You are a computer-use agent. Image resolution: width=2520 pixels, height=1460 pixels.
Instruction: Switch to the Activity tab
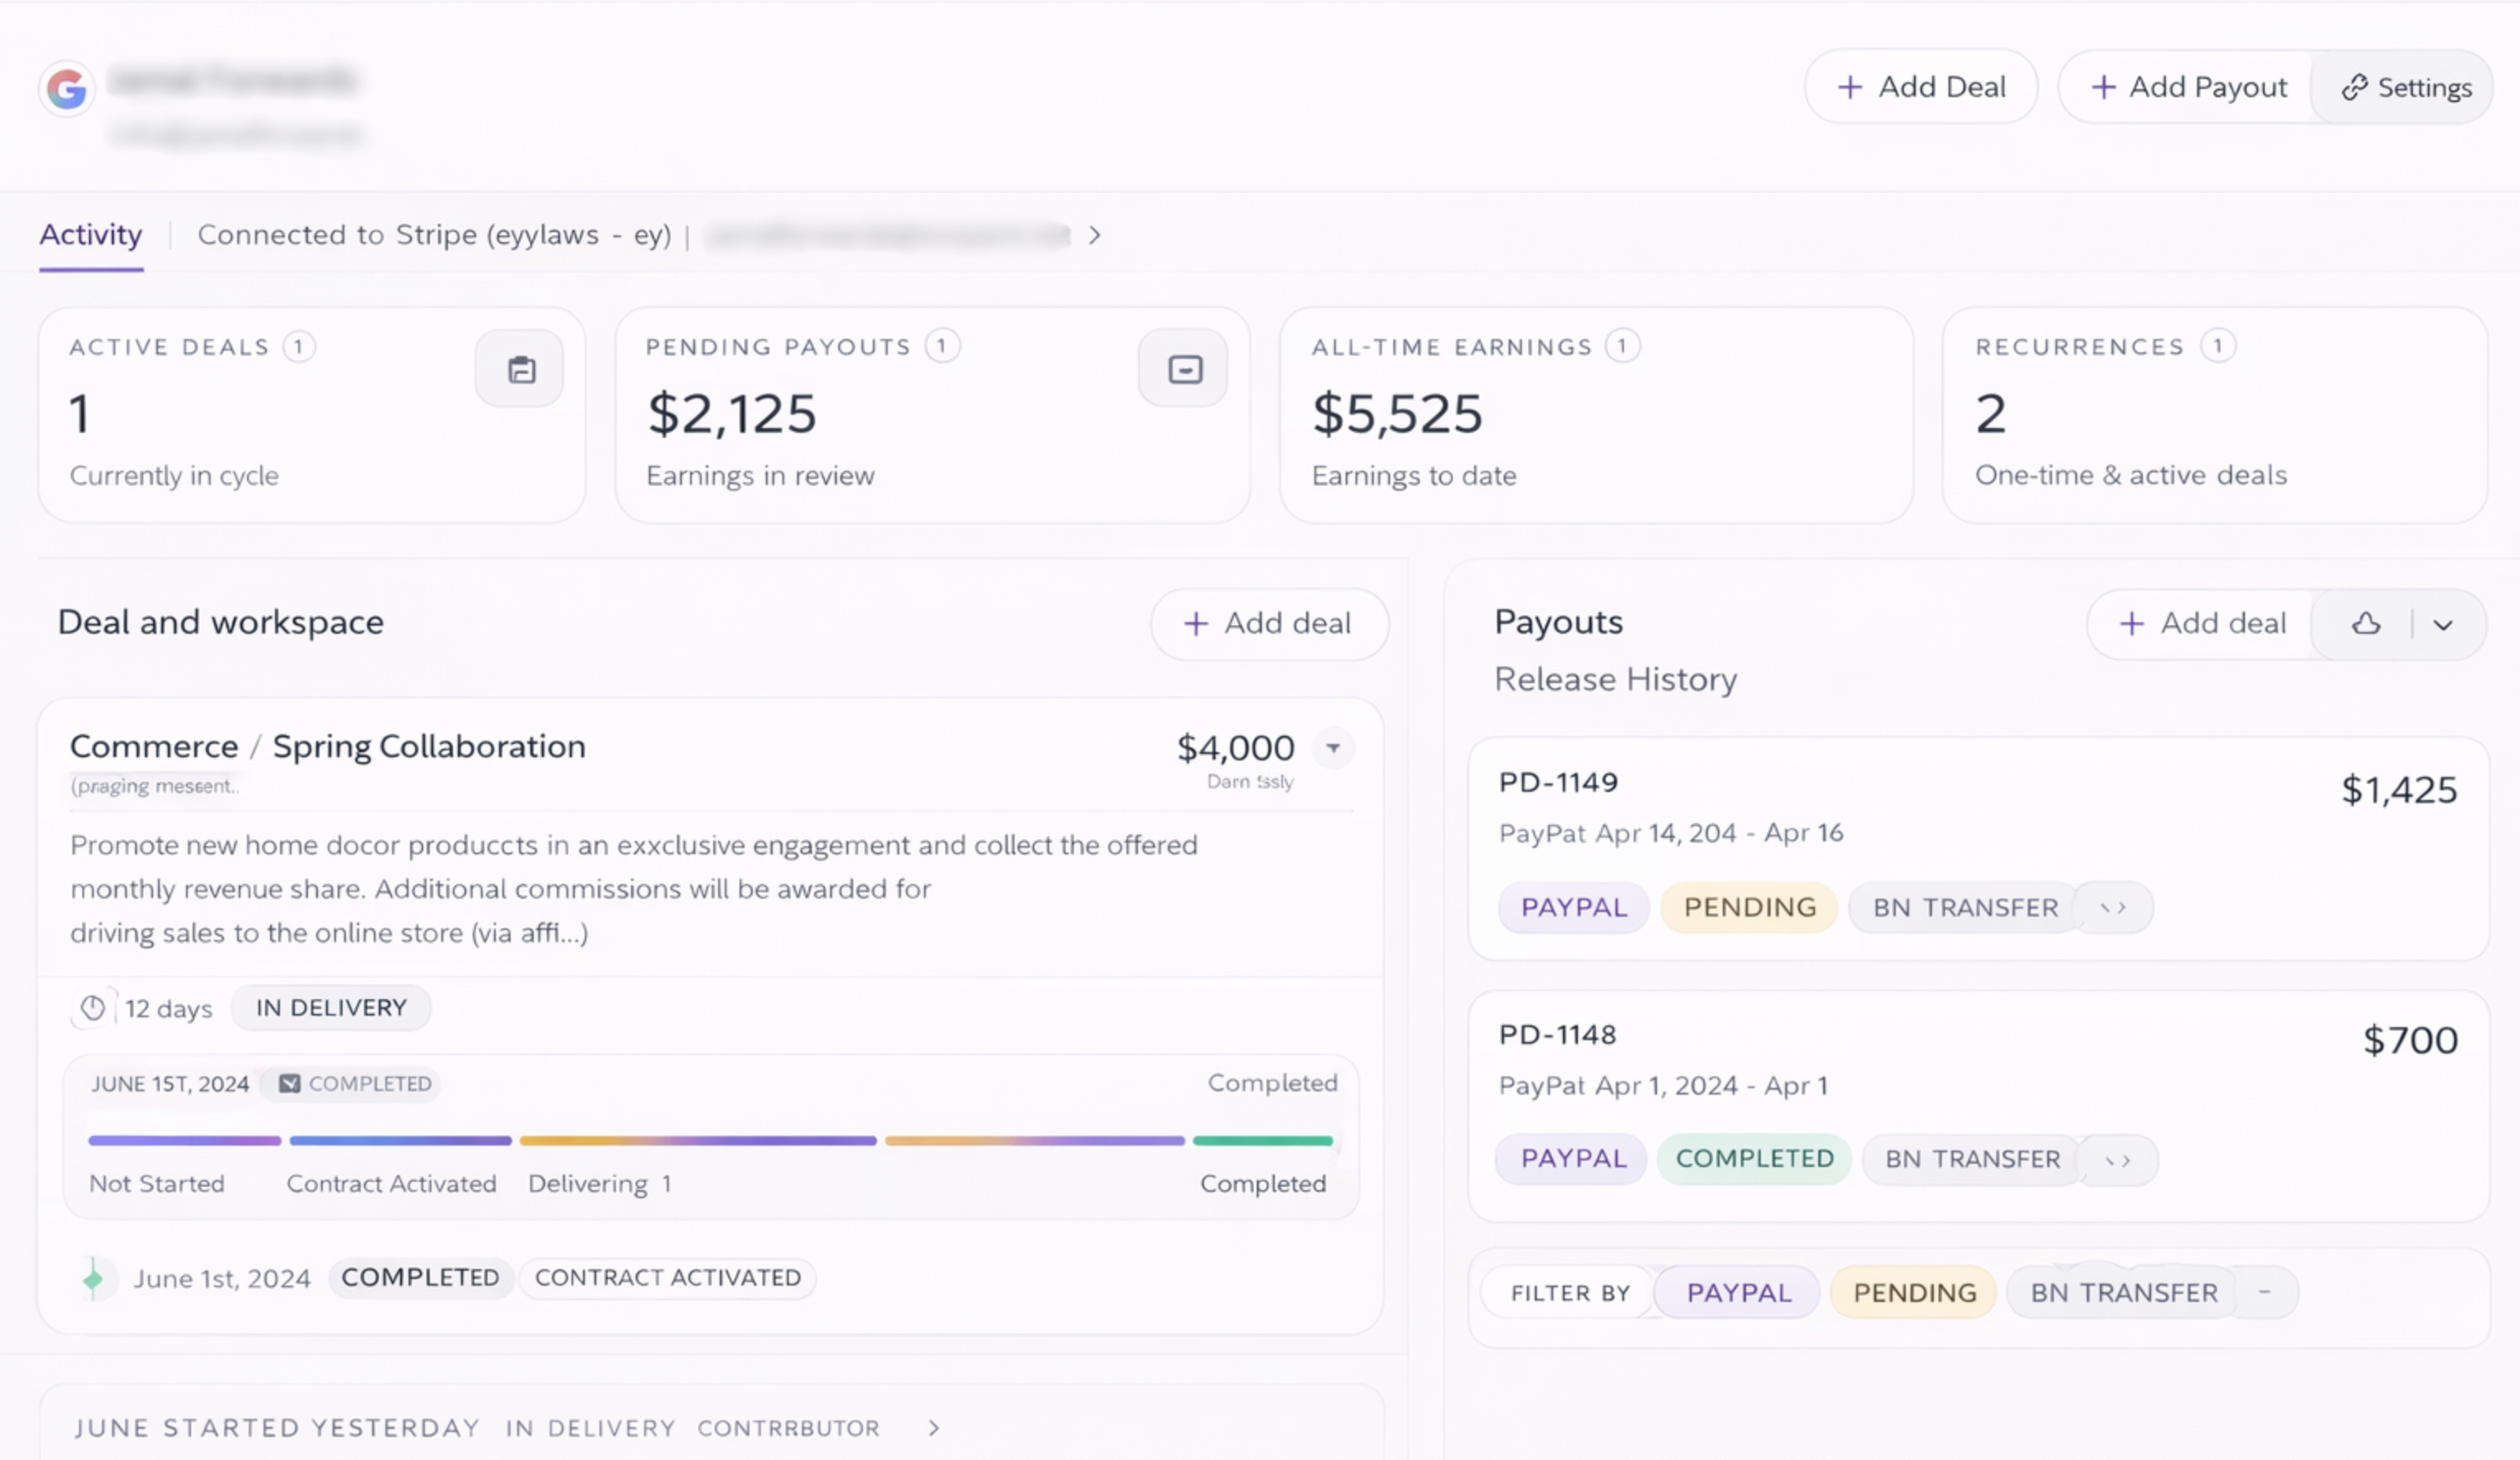91,235
